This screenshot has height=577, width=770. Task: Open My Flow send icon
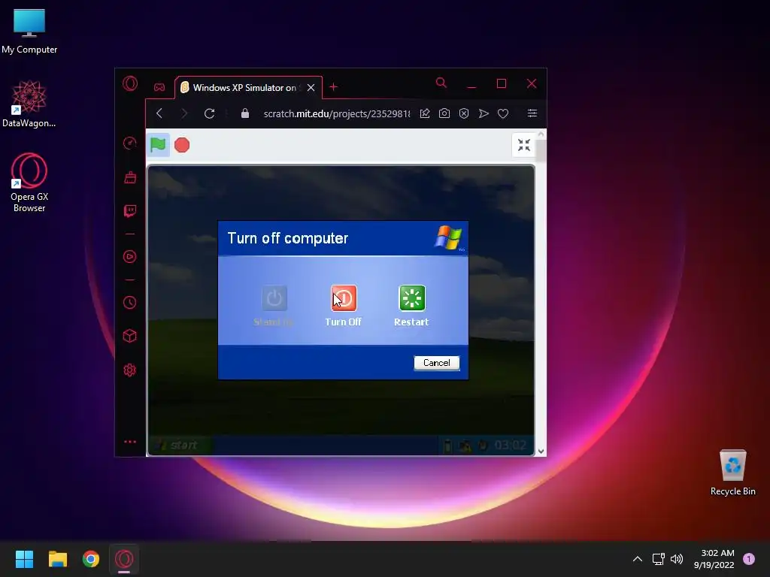pos(484,113)
